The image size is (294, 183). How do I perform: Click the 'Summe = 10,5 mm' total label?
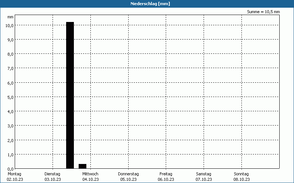click(263, 12)
